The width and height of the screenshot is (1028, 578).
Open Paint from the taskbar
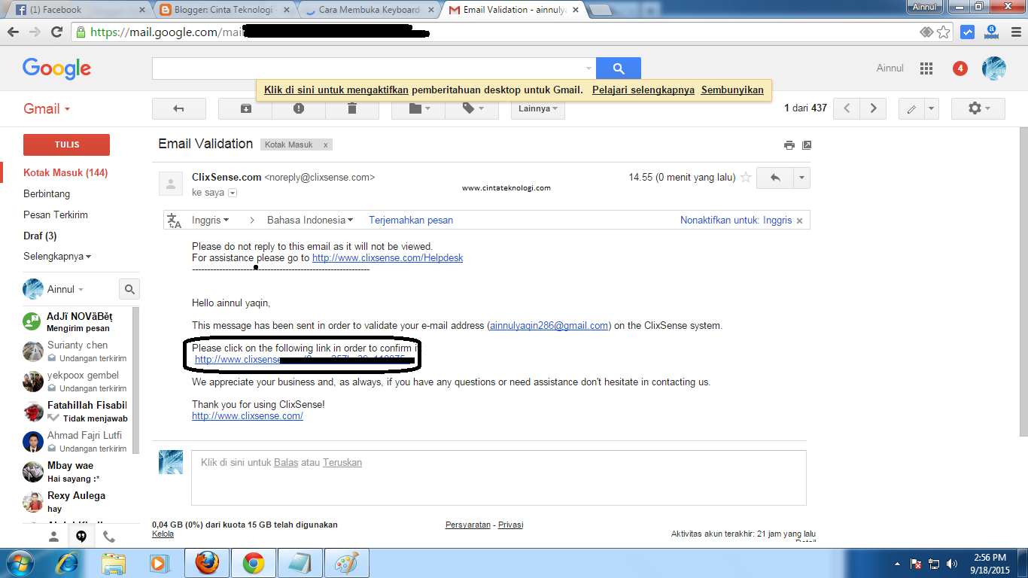coord(346,563)
